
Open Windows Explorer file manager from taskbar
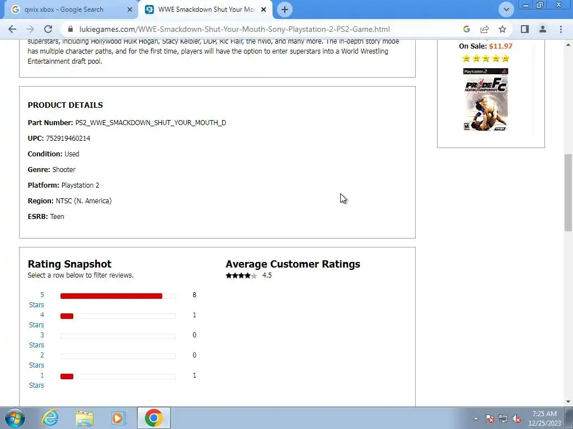click(84, 418)
